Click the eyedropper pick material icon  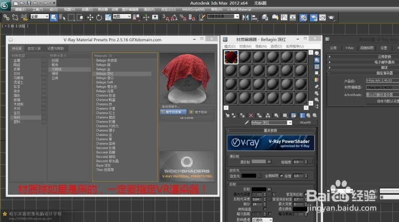[246, 122]
